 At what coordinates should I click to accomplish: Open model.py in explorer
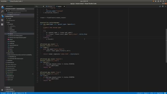[19, 43]
